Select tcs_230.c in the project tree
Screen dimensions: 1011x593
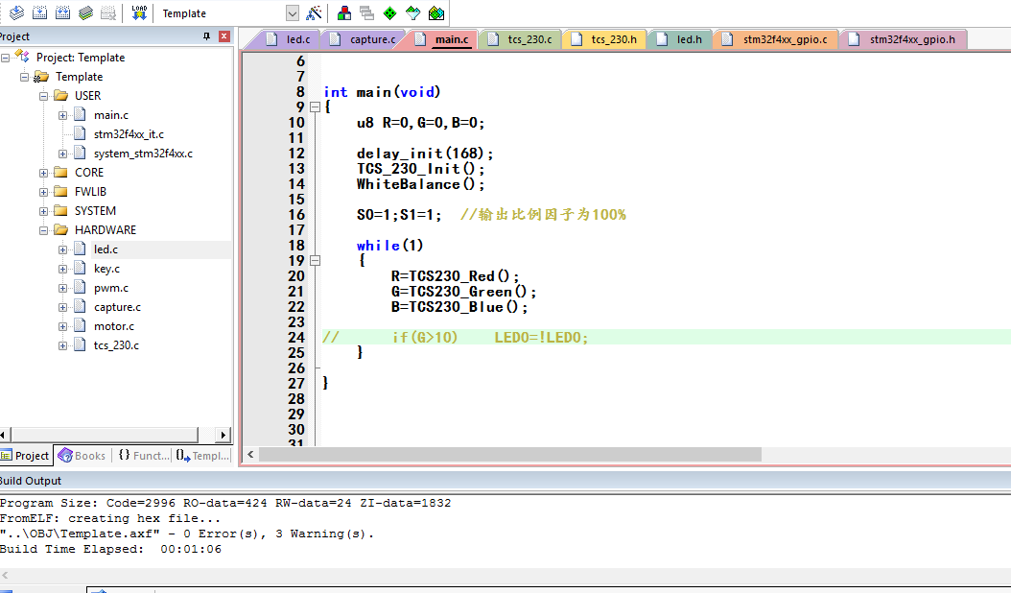[x=116, y=345]
